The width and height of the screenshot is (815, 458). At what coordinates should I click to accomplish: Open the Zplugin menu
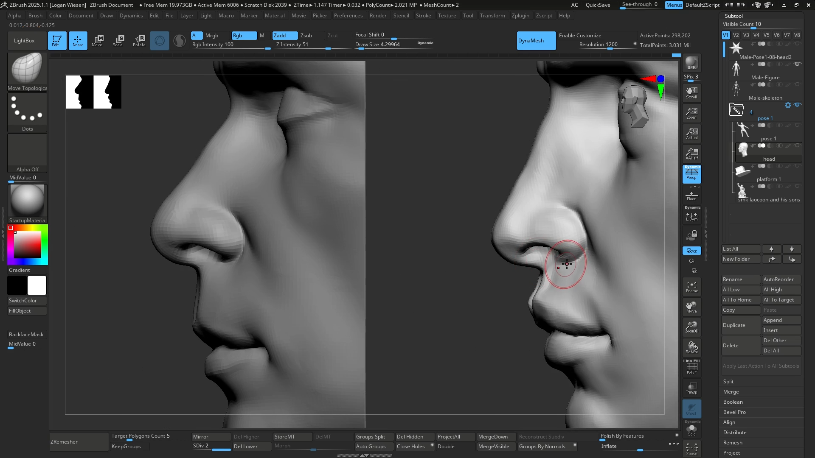pos(521,16)
